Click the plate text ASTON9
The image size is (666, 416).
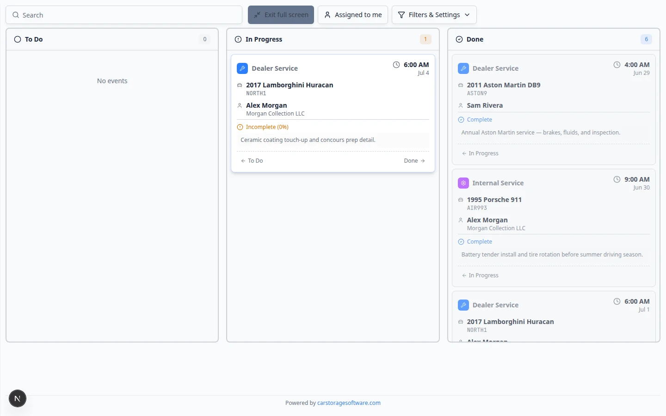477,93
